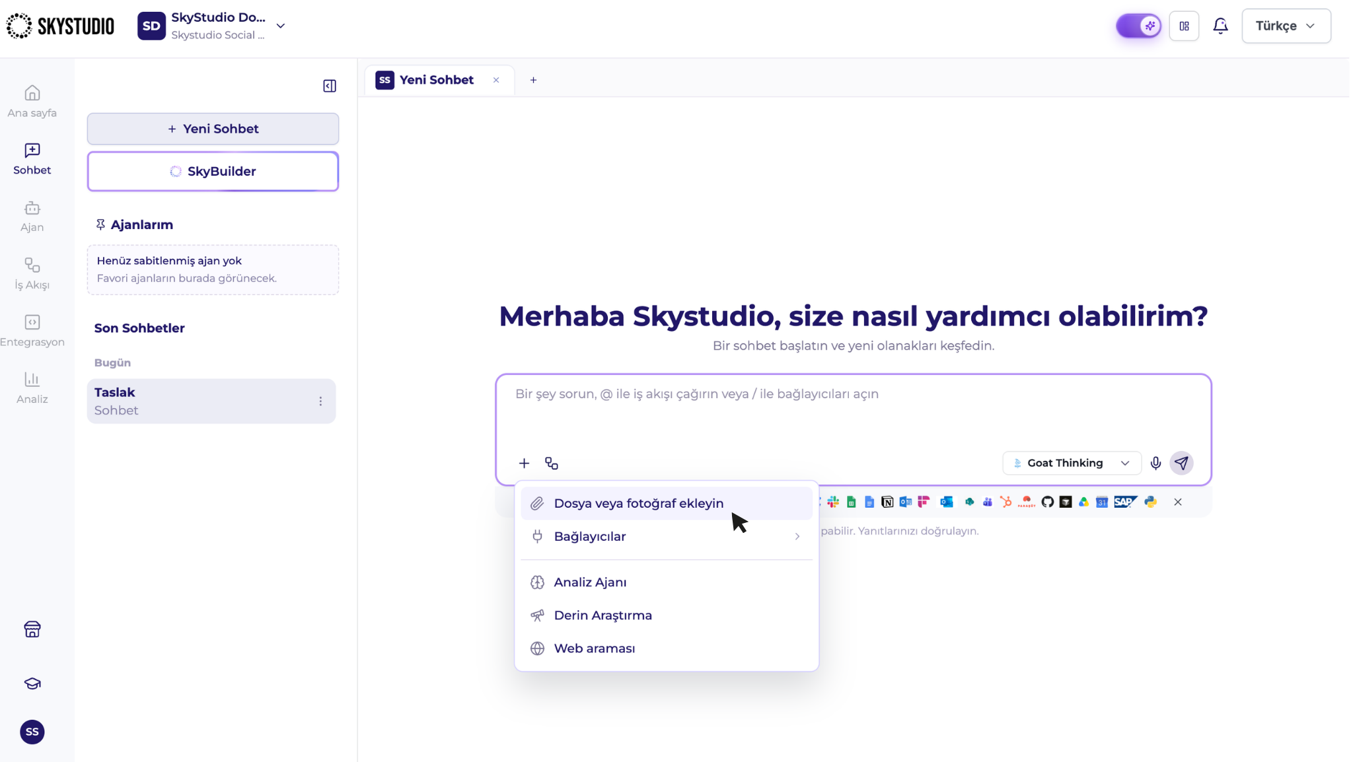This screenshot has width=1353, height=762.
Task: Open SkyBuilder
Action: 213,171
